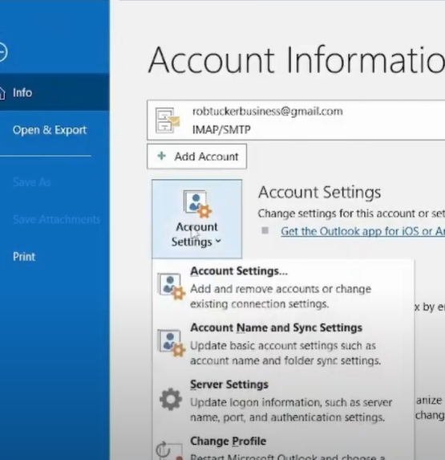Screen dimensions: 445x460
Task: Select the Save As option
Action: tap(31, 182)
